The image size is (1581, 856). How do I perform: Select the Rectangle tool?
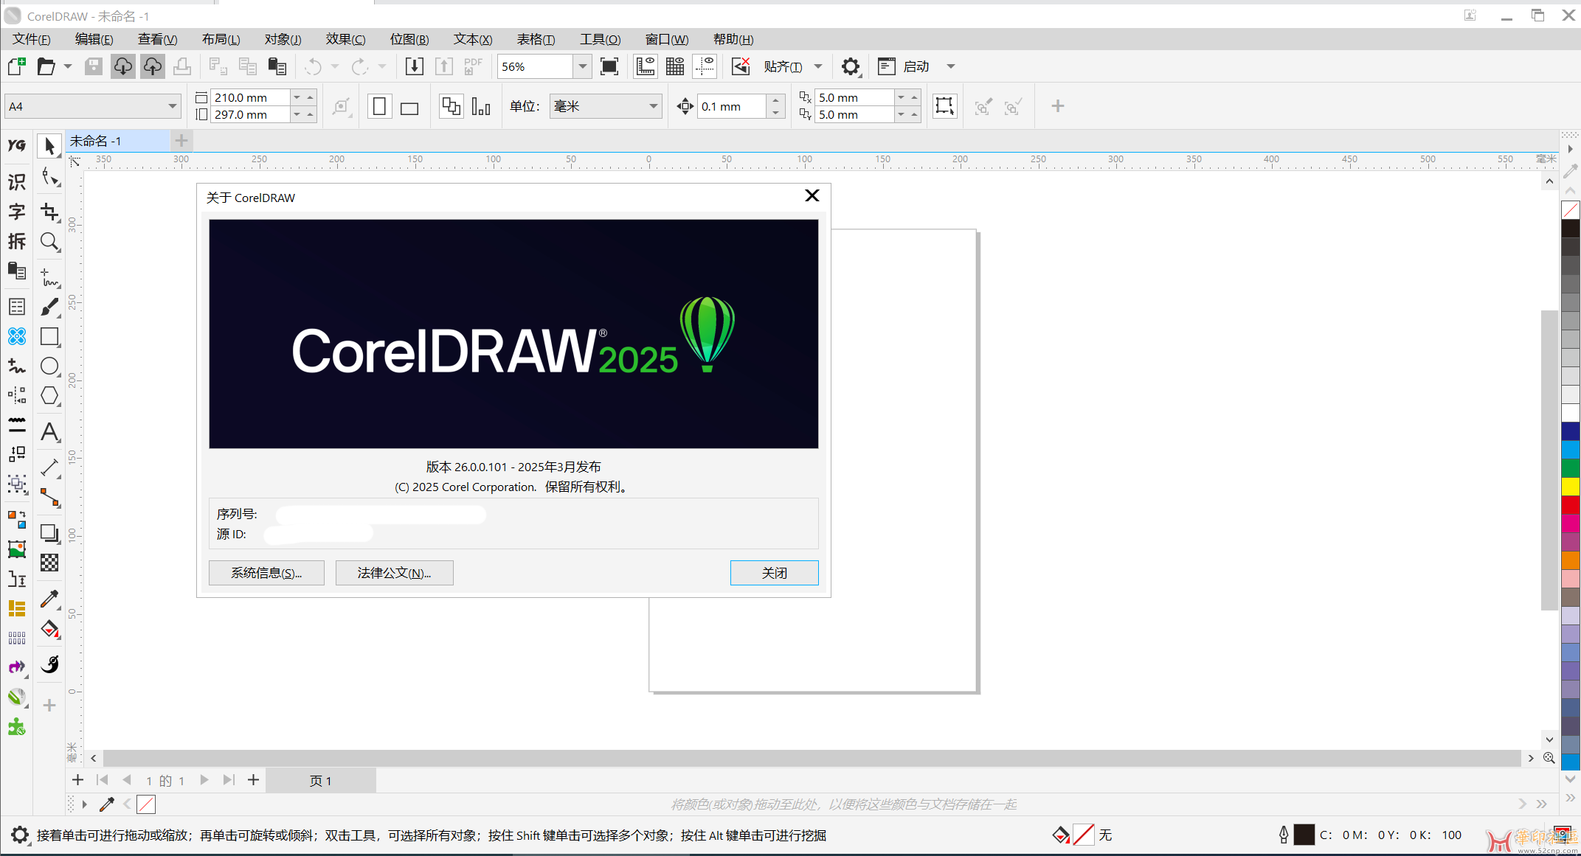pos(49,336)
